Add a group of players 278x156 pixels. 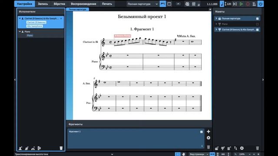pos(39,148)
